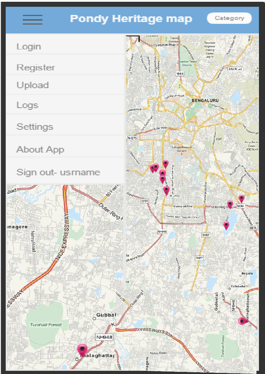Select the map pin beside right-side NH44 label
Image resolution: width=265 pixels, height=374 pixels.
pos(241,198)
